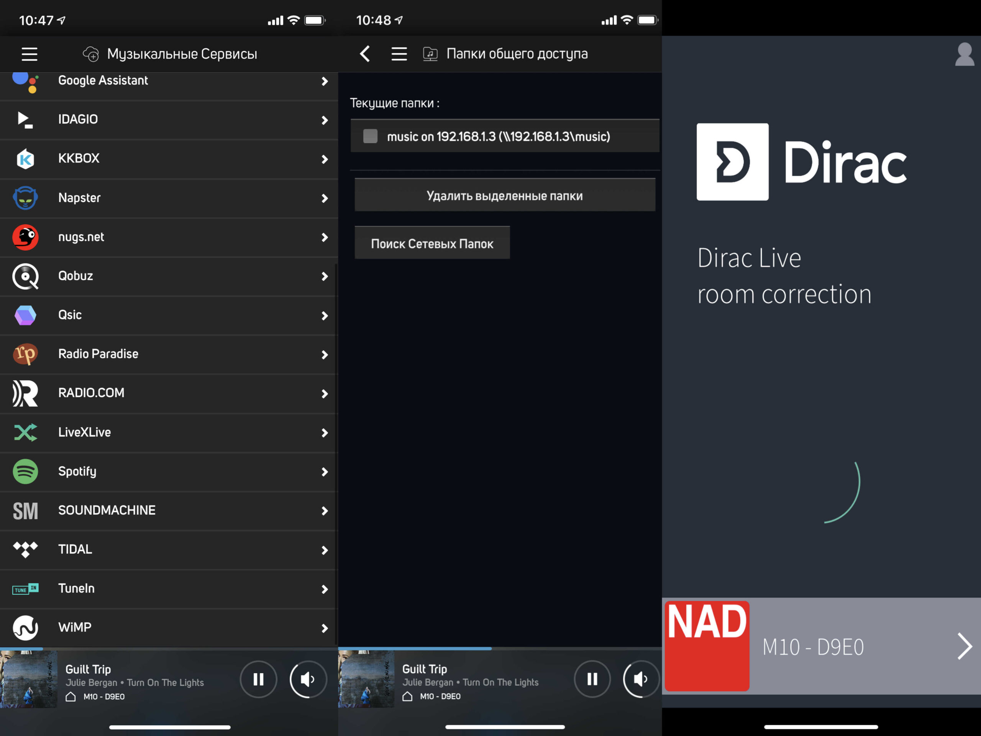Open the Guilt Trip album art on the shared folders screen
This screenshot has height=736, width=981.
pyautogui.click(x=366, y=679)
